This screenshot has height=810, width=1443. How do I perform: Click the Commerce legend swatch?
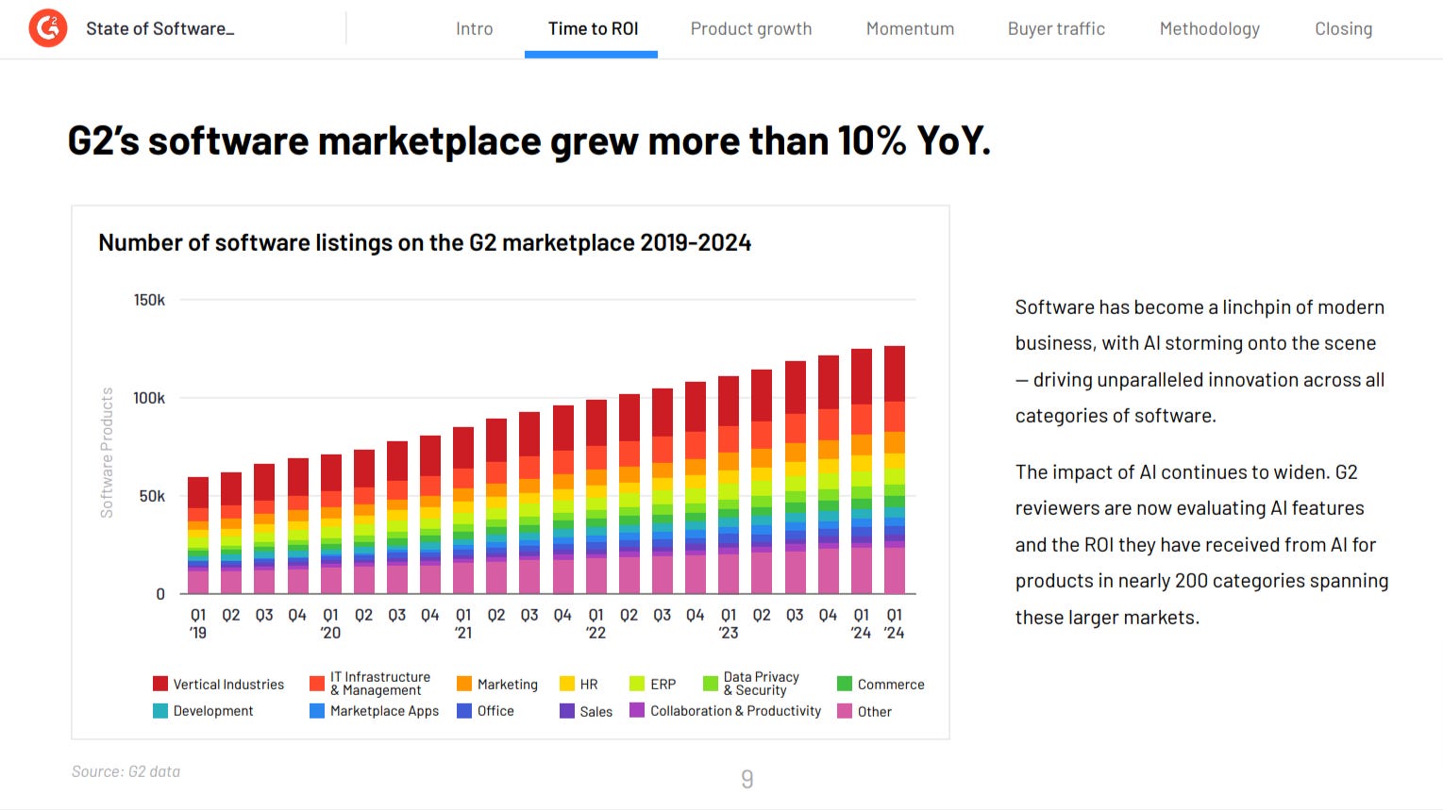[845, 684]
